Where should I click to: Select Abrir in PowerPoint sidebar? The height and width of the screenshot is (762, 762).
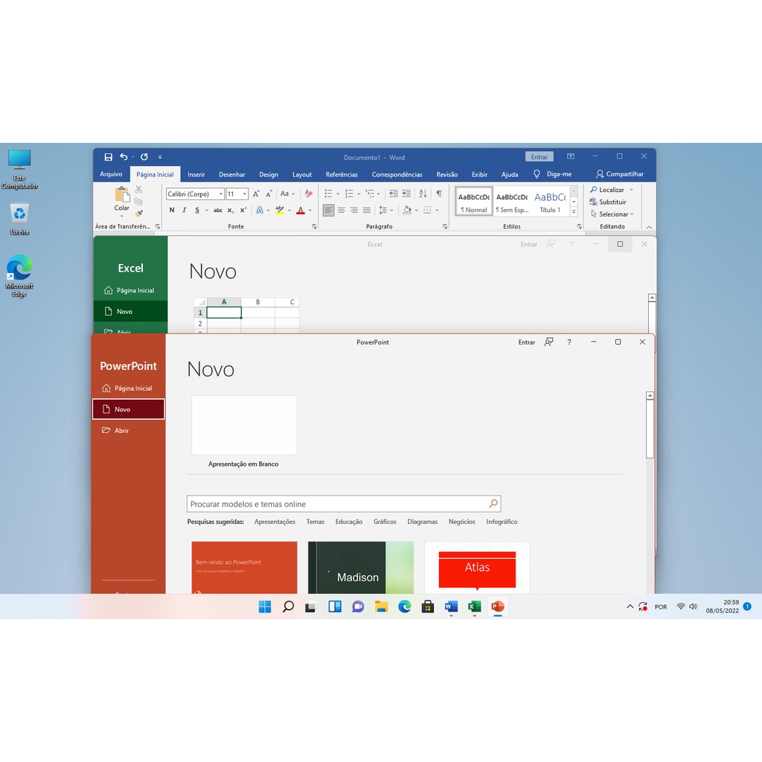point(128,430)
